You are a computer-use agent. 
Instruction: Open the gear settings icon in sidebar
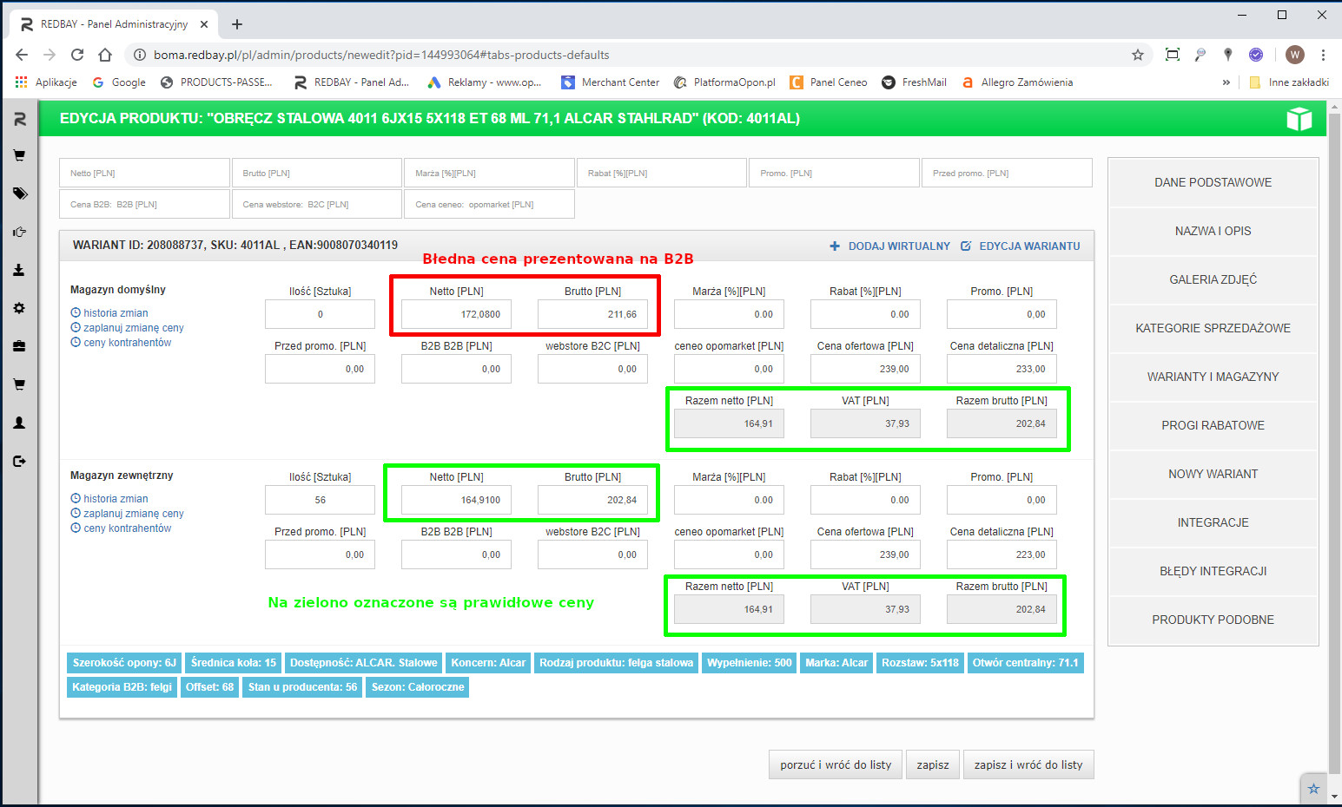19,308
